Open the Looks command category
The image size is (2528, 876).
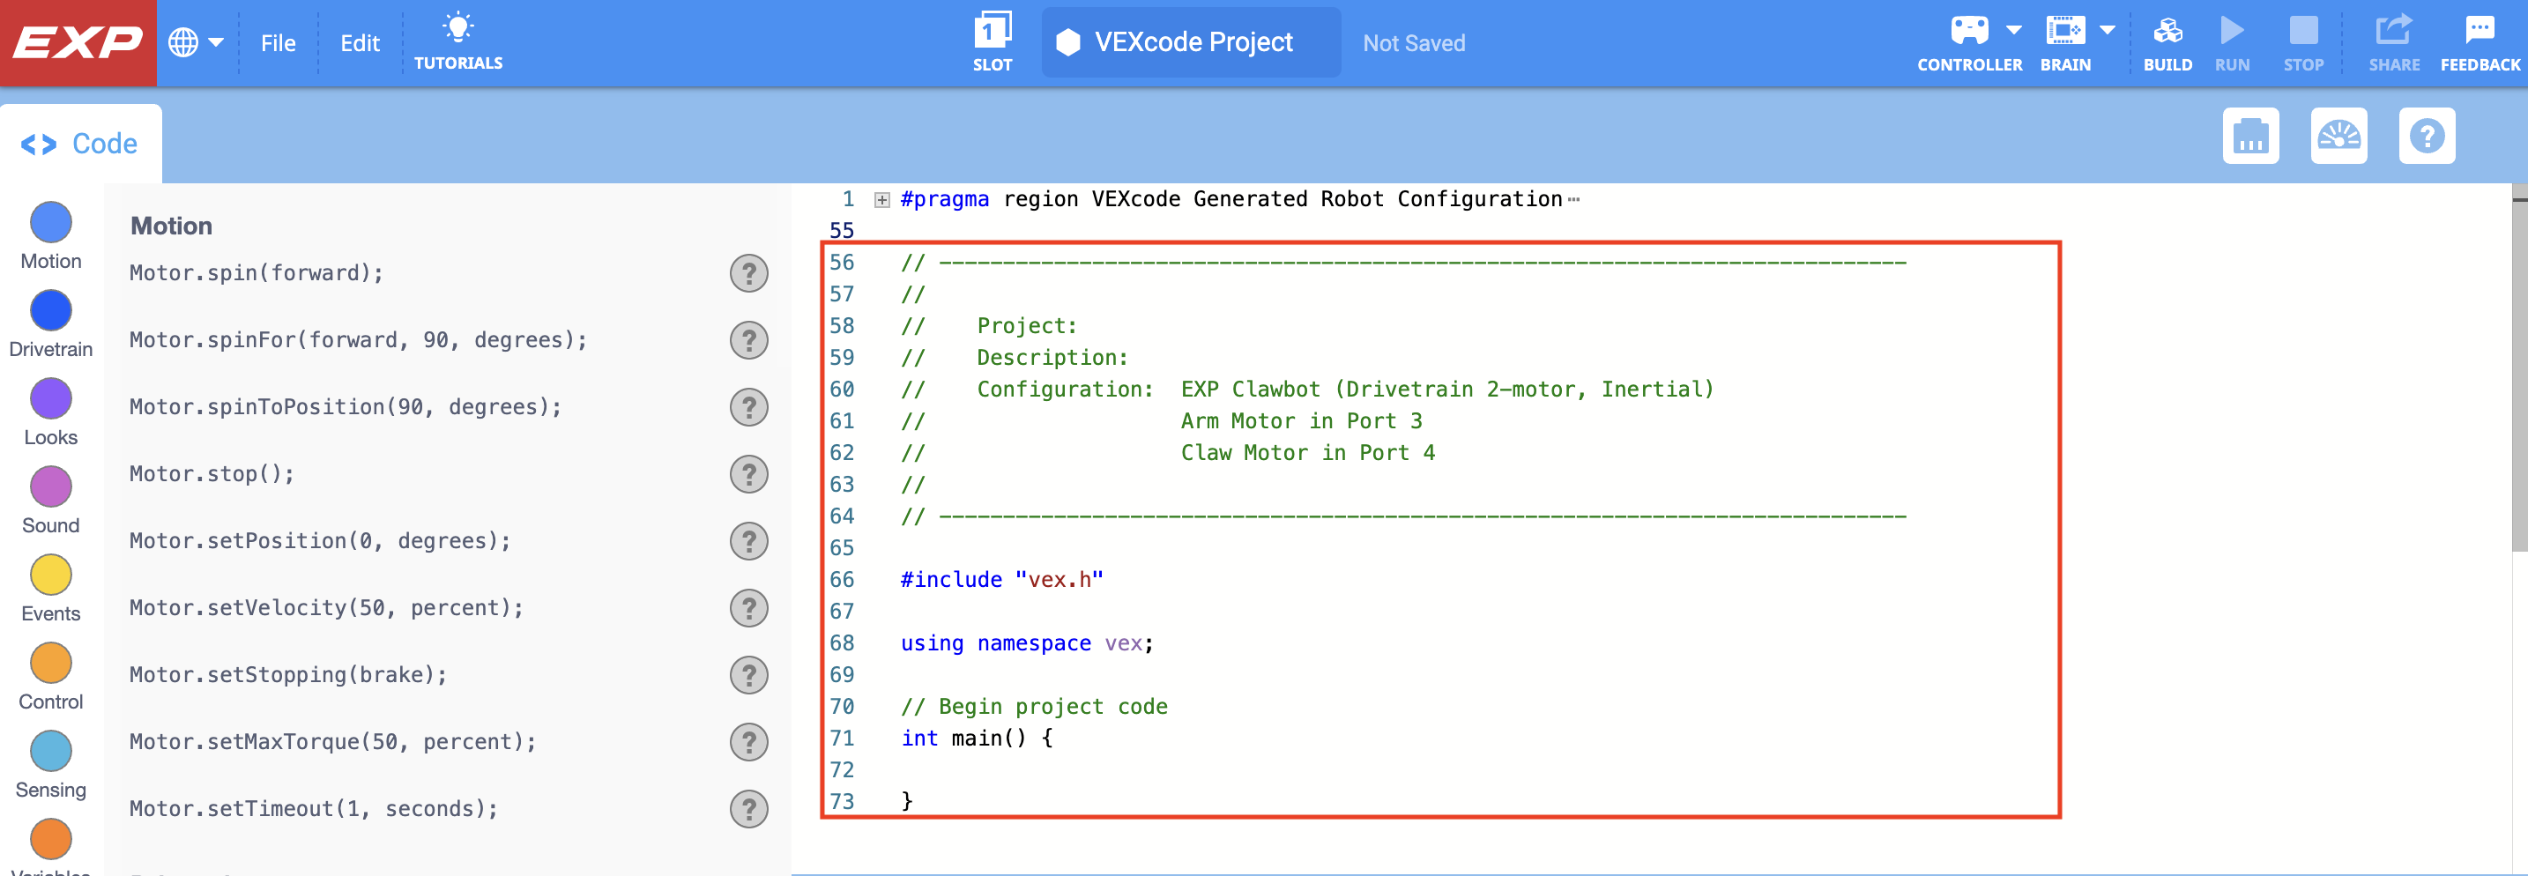click(51, 399)
